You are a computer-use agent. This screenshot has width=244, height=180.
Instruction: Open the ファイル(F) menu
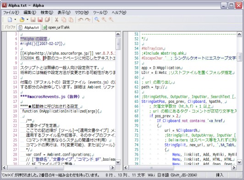tap(11, 12)
